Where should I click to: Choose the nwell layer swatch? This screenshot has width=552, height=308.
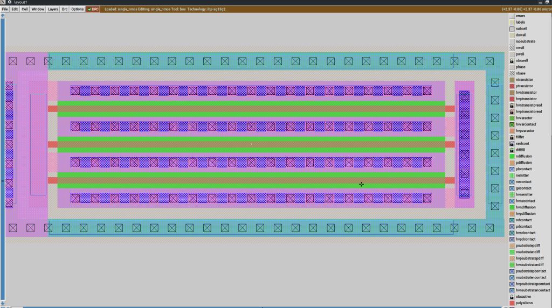pyautogui.click(x=512, y=48)
